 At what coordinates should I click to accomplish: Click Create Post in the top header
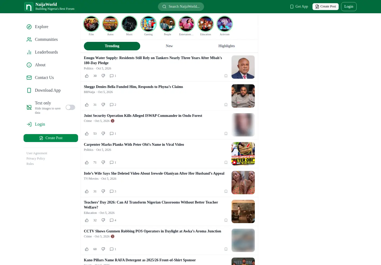[x=325, y=7]
